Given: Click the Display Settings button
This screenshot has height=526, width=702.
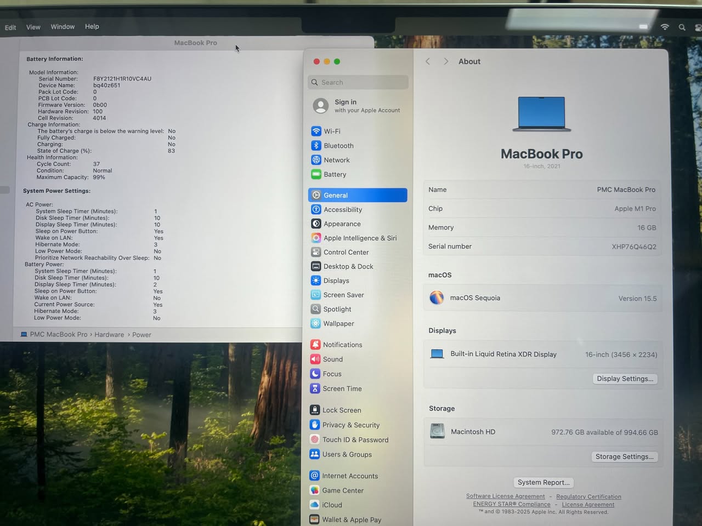Looking at the screenshot, I should point(625,379).
